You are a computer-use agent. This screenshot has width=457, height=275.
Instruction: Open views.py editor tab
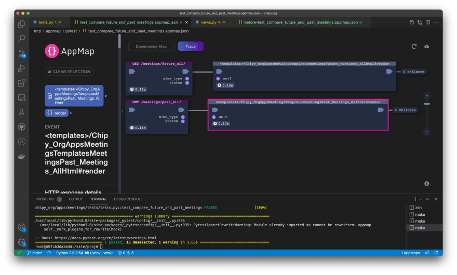(x=213, y=22)
